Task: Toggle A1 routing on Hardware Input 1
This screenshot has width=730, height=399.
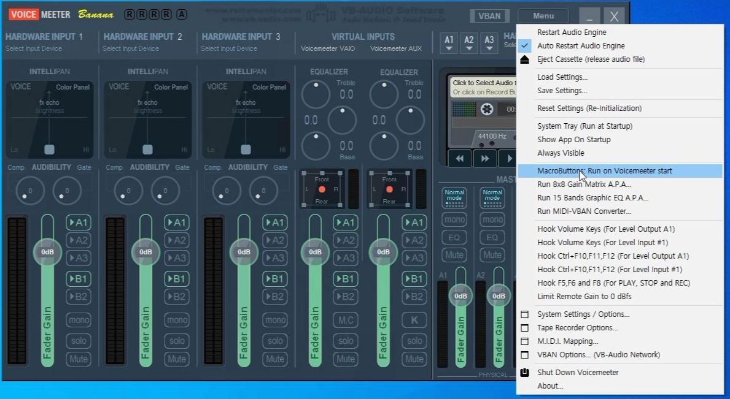Action: pyautogui.click(x=78, y=222)
